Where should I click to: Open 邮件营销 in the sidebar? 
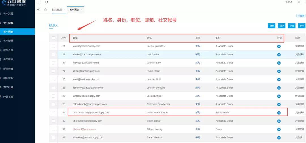[x=8, y=69]
